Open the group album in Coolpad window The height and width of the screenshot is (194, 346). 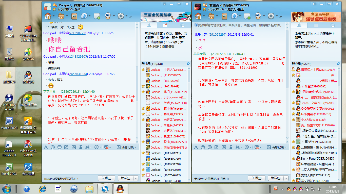click(74, 16)
